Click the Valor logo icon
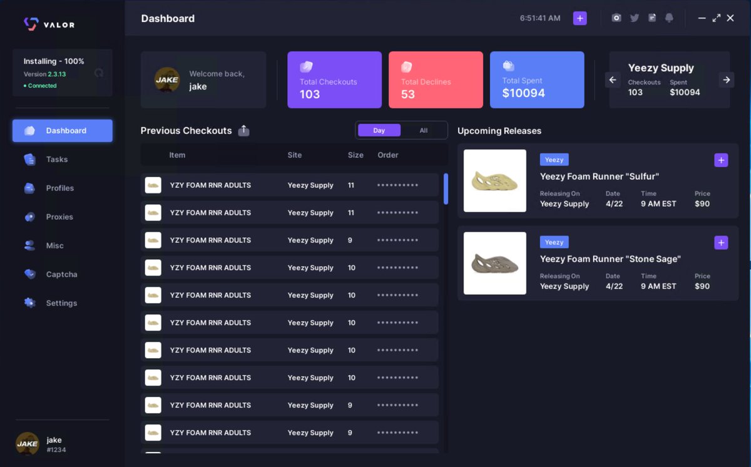The width and height of the screenshot is (751, 467). pyautogui.click(x=31, y=24)
